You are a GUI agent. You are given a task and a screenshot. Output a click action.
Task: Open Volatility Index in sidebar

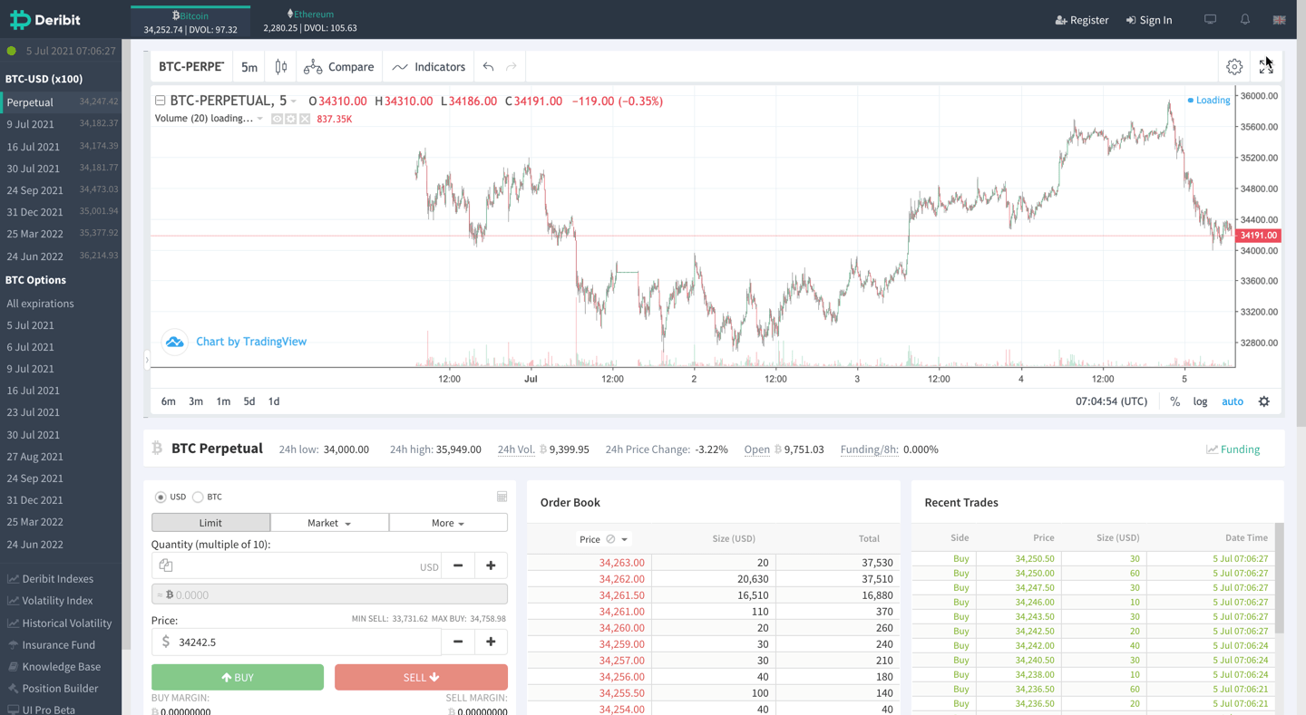tap(51, 601)
